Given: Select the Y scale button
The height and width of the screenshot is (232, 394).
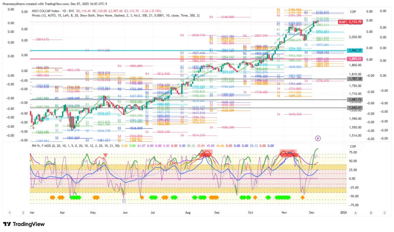Looking at the screenshot, I should 9,212.
